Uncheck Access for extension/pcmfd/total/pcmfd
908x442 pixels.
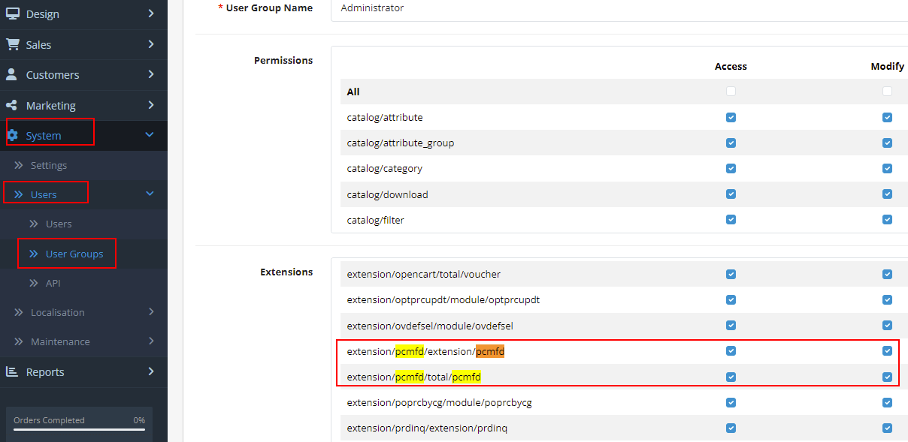[x=731, y=377]
